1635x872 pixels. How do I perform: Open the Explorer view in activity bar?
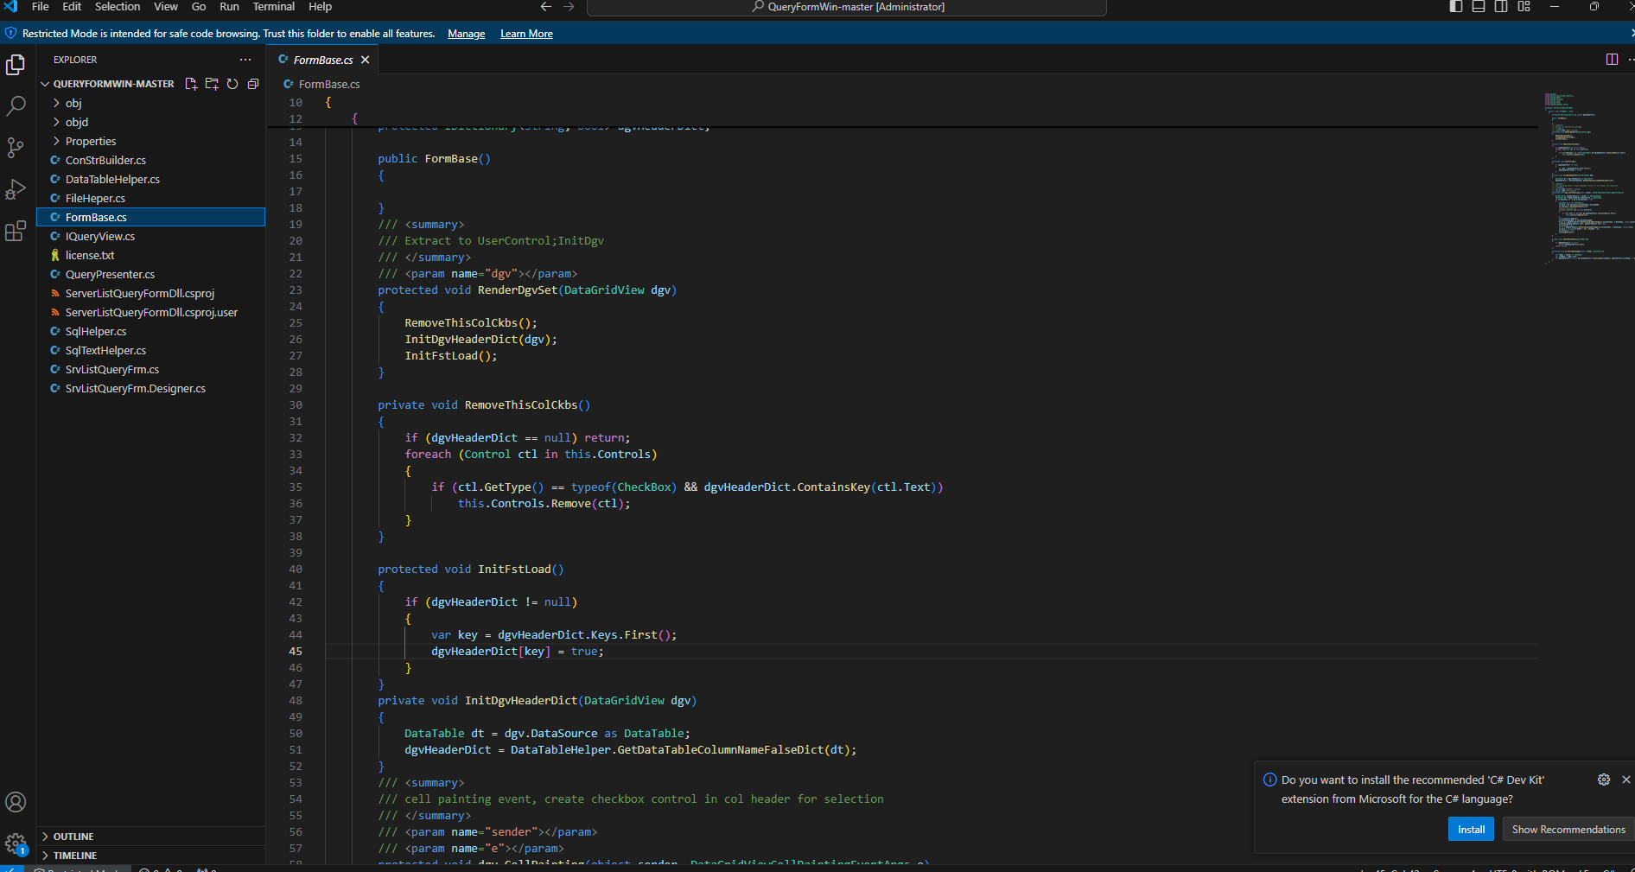click(x=16, y=65)
